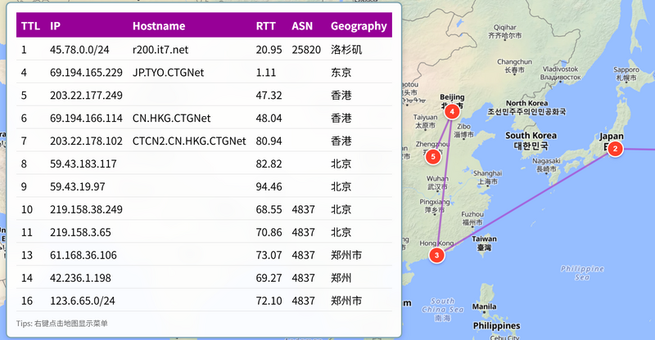
Task: Select IP address 123.6.65.0/24
Action: [83, 301]
